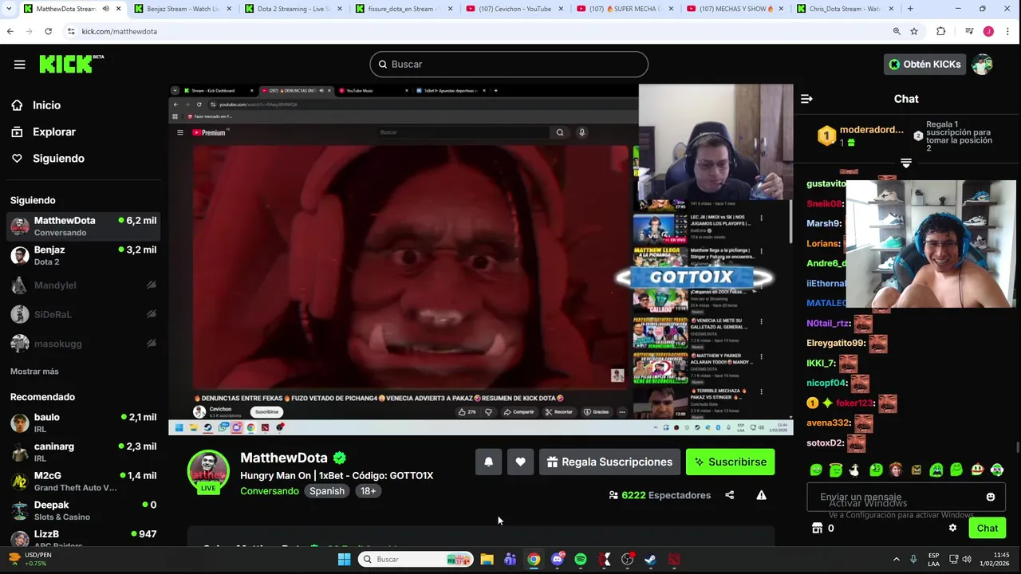Image resolution: width=1021 pixels, height=574 pixels.
Task: Switch to Dota 2 Streaming tab
Action: pos(293,9)
